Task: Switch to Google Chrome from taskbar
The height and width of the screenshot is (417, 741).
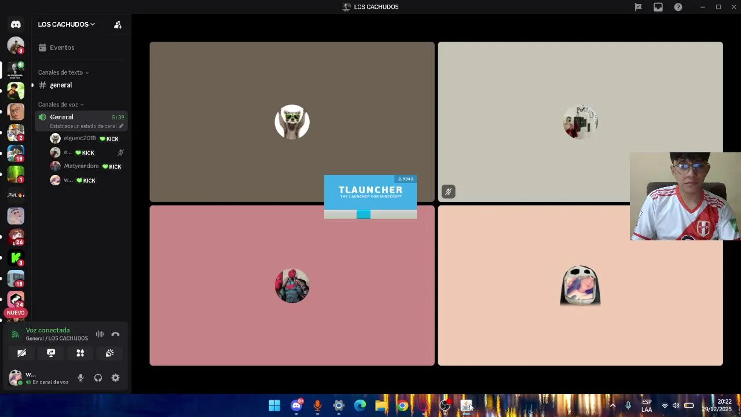Action: tap(402, 405)
